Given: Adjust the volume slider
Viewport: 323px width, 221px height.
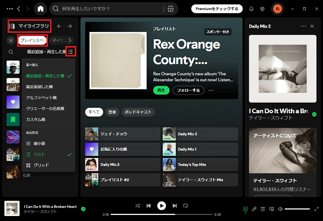Looking at the screenshot, I should [297, 209].
